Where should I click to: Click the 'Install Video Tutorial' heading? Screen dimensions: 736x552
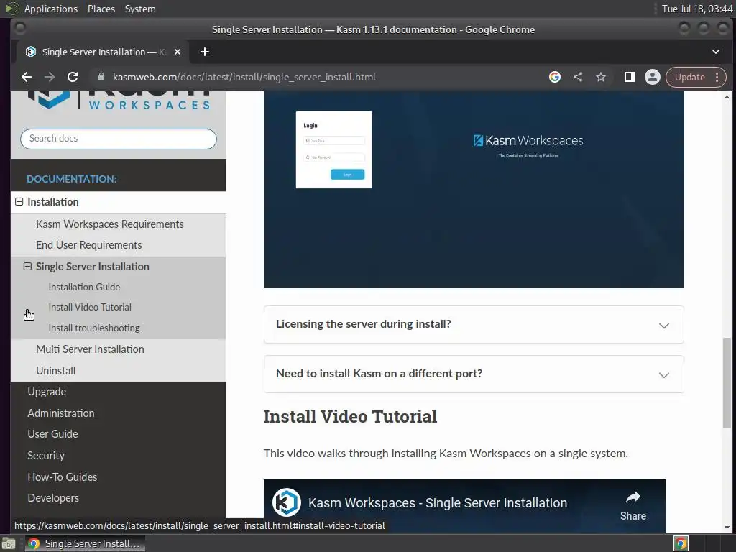(350, 417)
